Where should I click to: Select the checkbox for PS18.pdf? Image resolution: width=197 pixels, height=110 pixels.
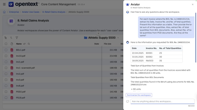(x=6, y=98)
